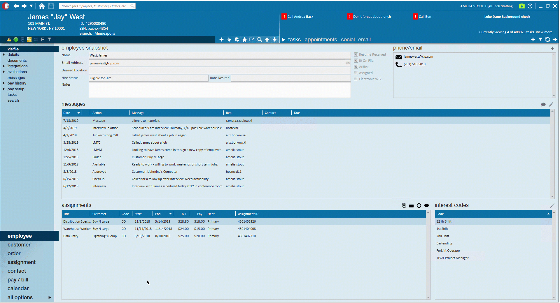Click the speech bubble icon in messages header

543,104
